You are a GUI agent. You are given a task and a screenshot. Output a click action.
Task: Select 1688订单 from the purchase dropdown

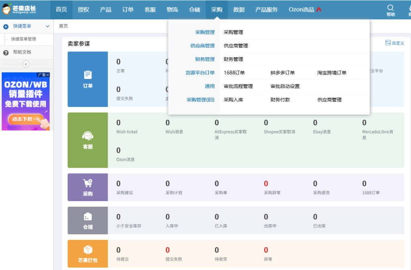234,73
